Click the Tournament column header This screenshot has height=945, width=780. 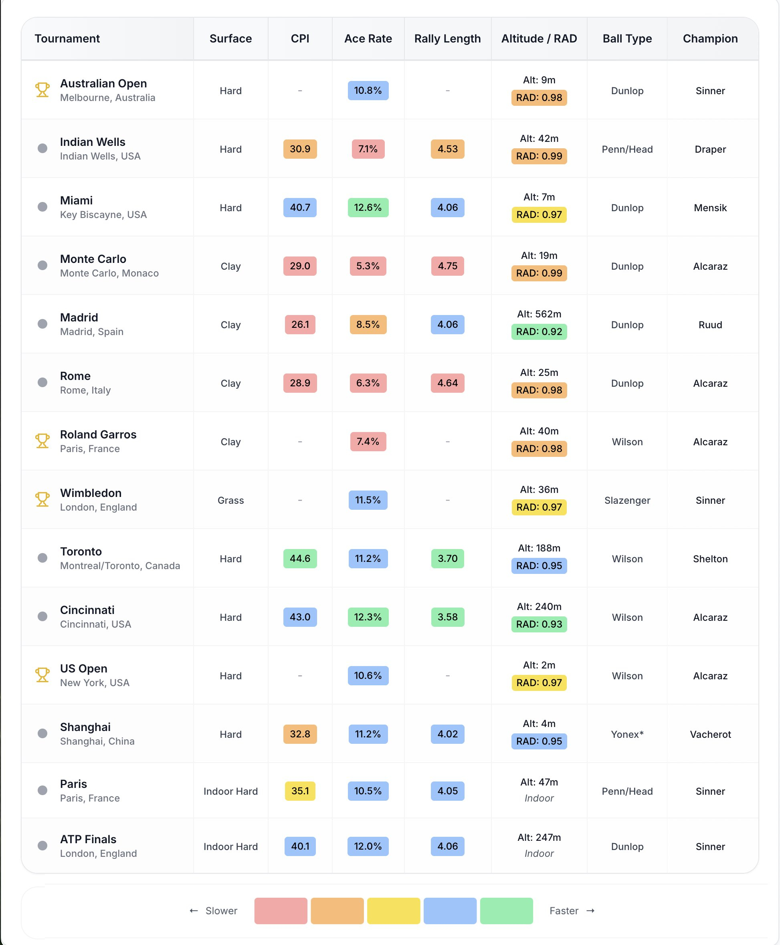click(67, 38)
